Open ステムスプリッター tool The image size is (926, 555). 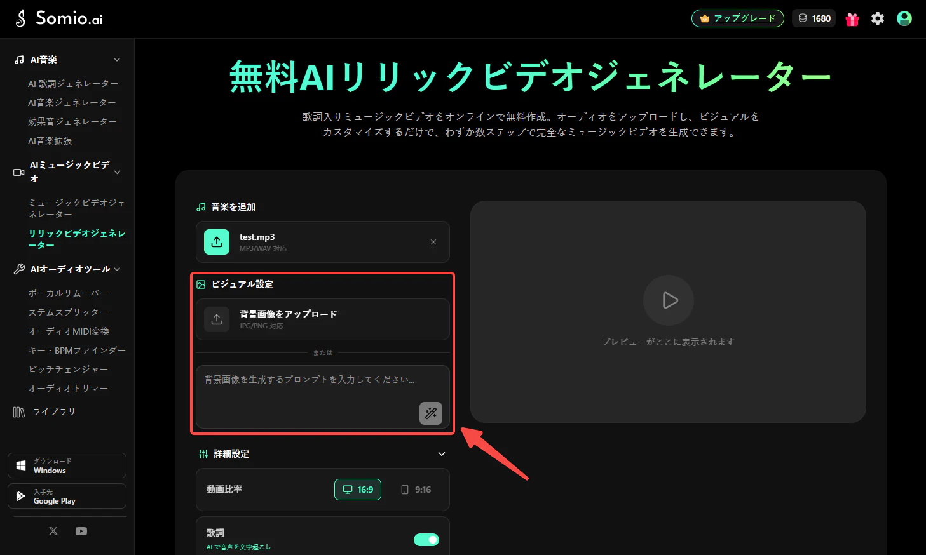click(68, 312)
